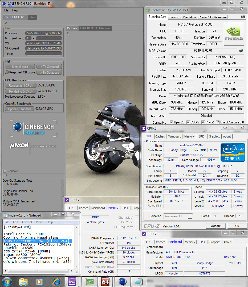
Task: Click the rendered motorcycle picture in CINEBENCH
Action: click(105, 136)
